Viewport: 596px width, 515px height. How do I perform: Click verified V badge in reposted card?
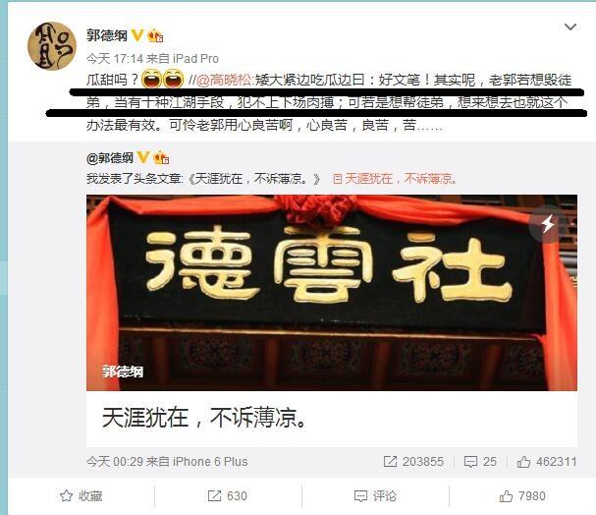tap(143, 156)
